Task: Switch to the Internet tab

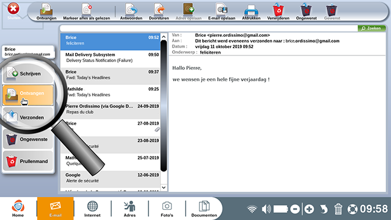Action: (92, 209)
